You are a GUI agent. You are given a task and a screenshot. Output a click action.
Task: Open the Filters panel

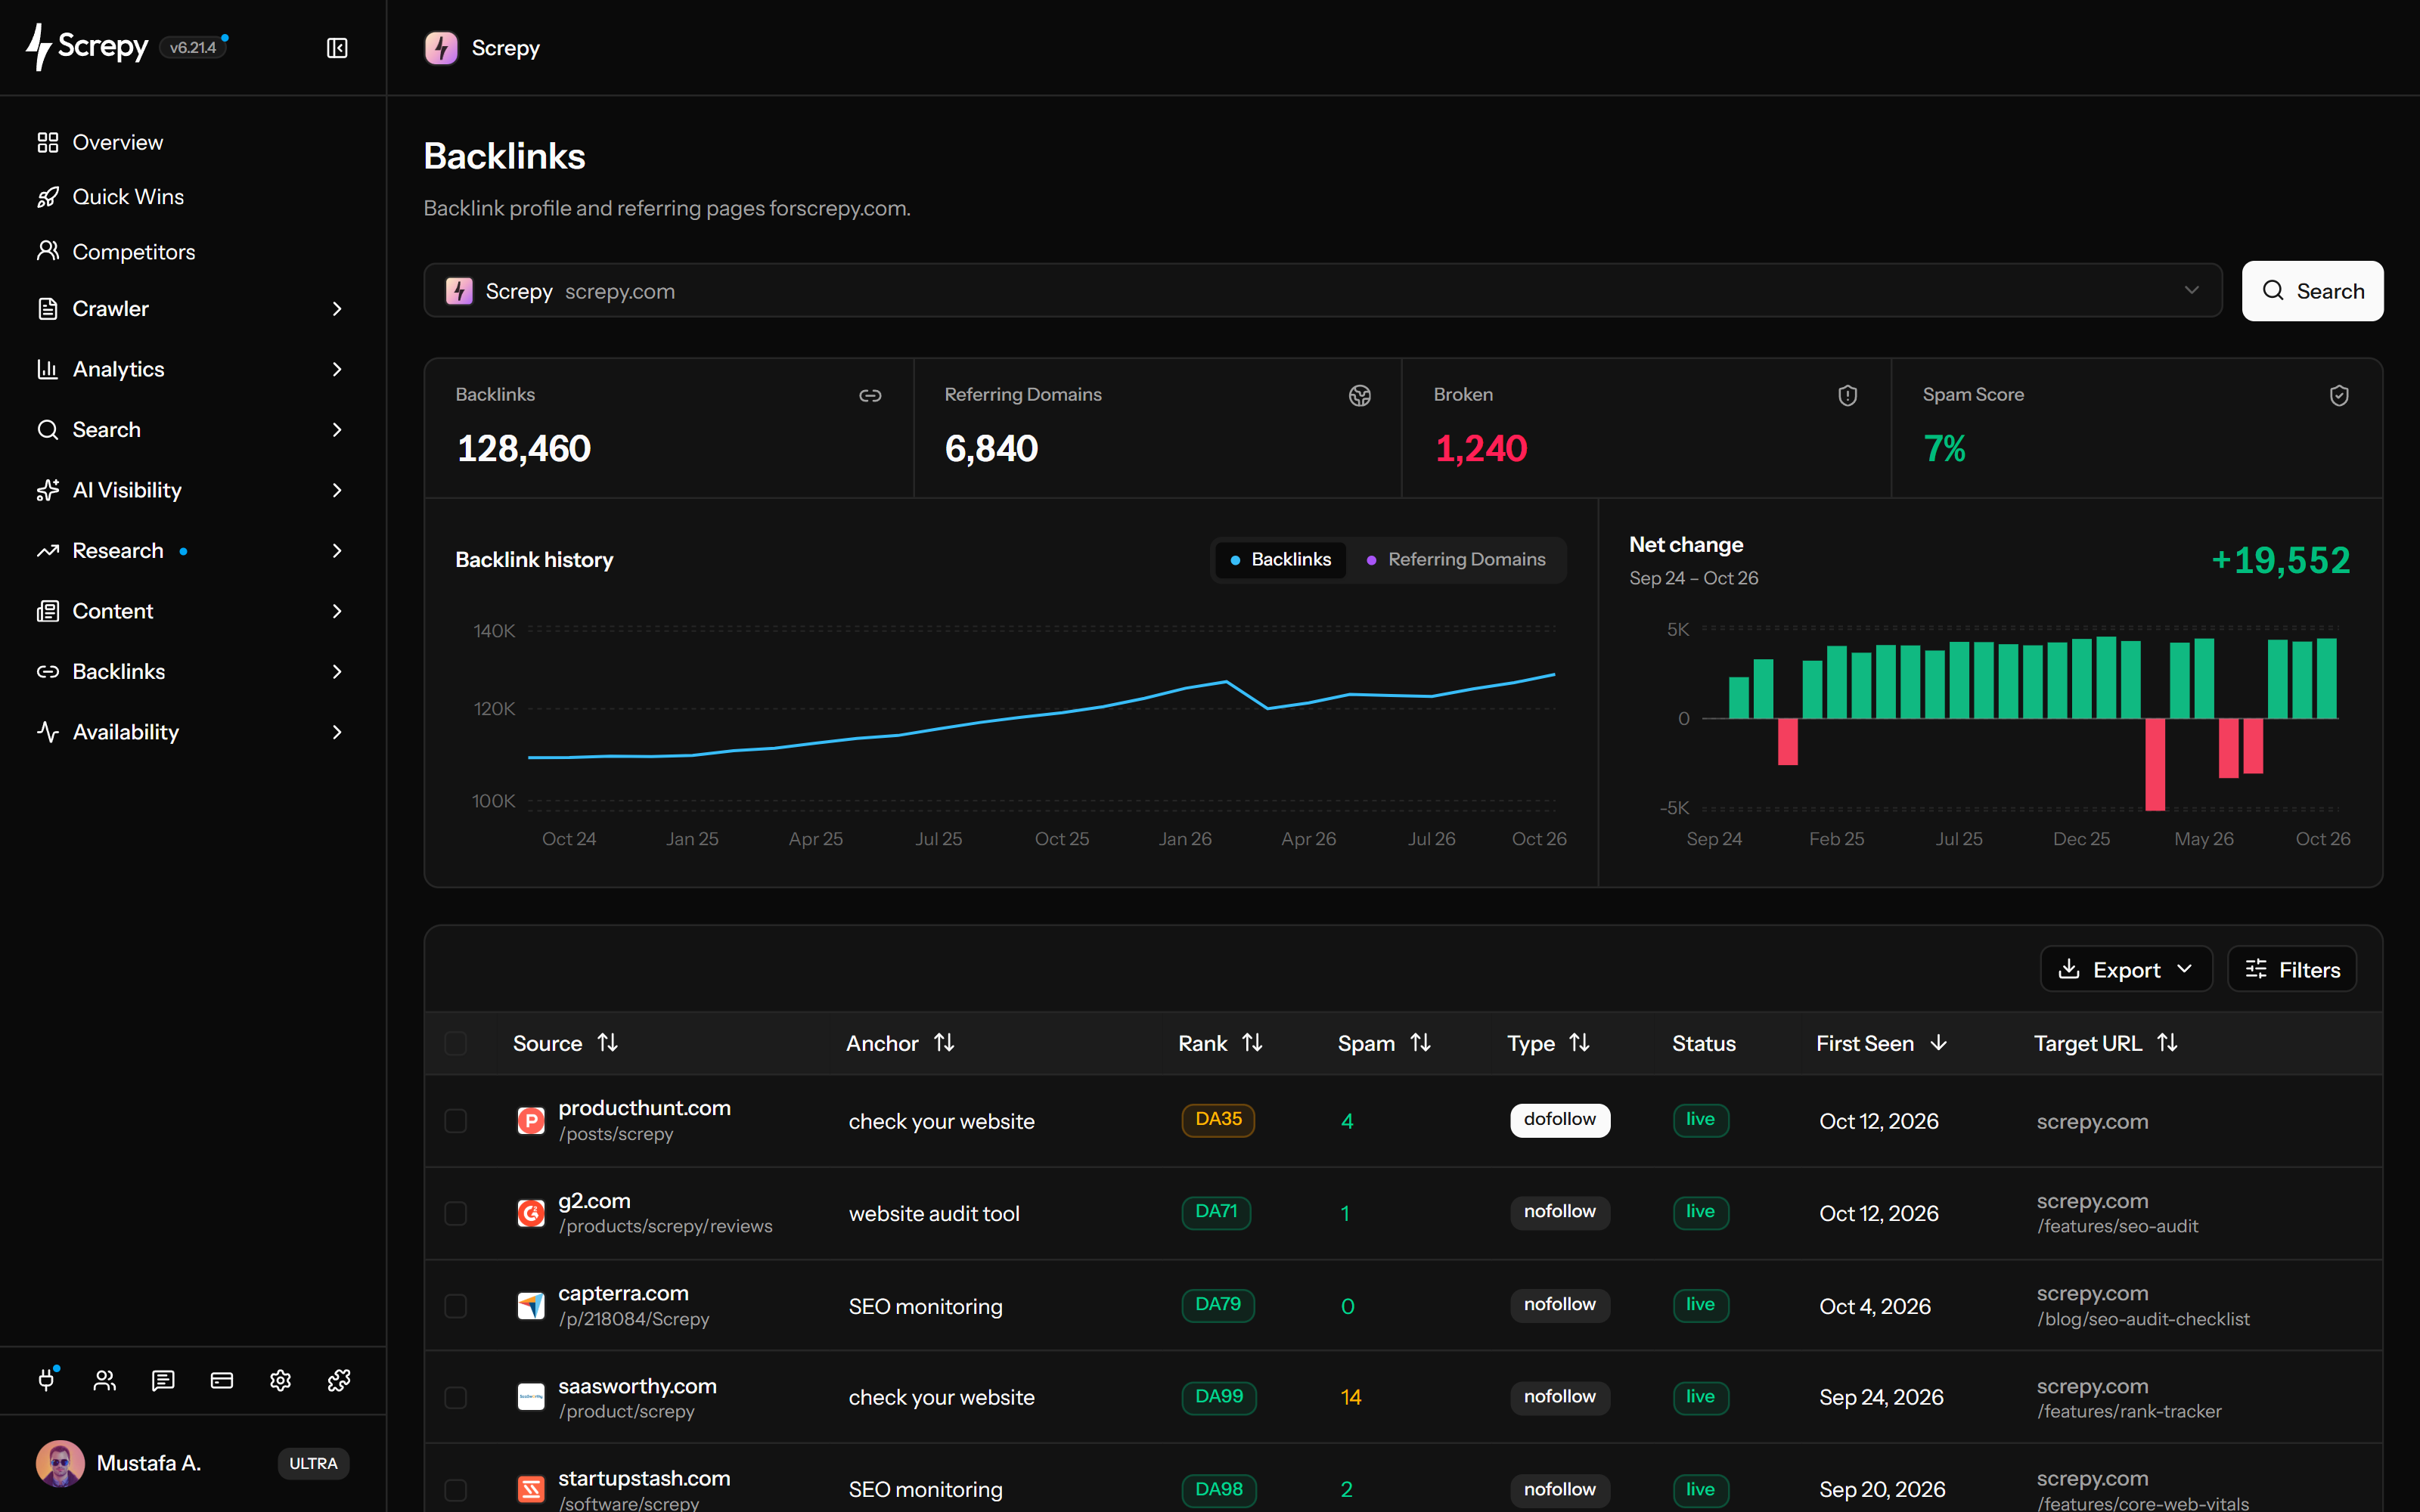(2292, 969)
